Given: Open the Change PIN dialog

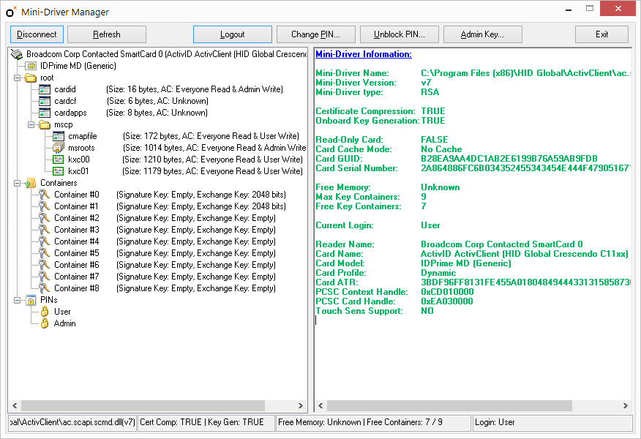Looking at the screenshot, I should coord(316,34).
